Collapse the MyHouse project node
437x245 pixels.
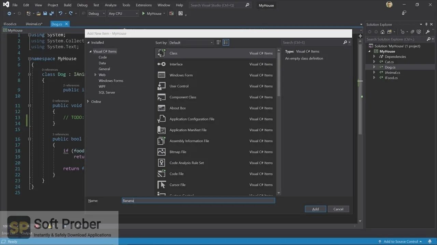coord(369,51)
